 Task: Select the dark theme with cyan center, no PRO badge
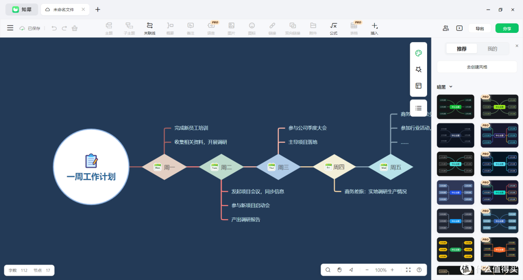pyautogui.click(x=455, y=164)
